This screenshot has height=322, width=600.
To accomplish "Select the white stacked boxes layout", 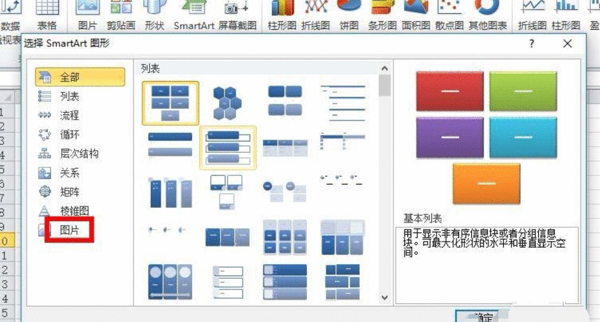I will 228,282.
